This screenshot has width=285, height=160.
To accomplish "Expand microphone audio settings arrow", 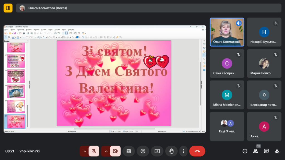I will [x=84, y=151].
